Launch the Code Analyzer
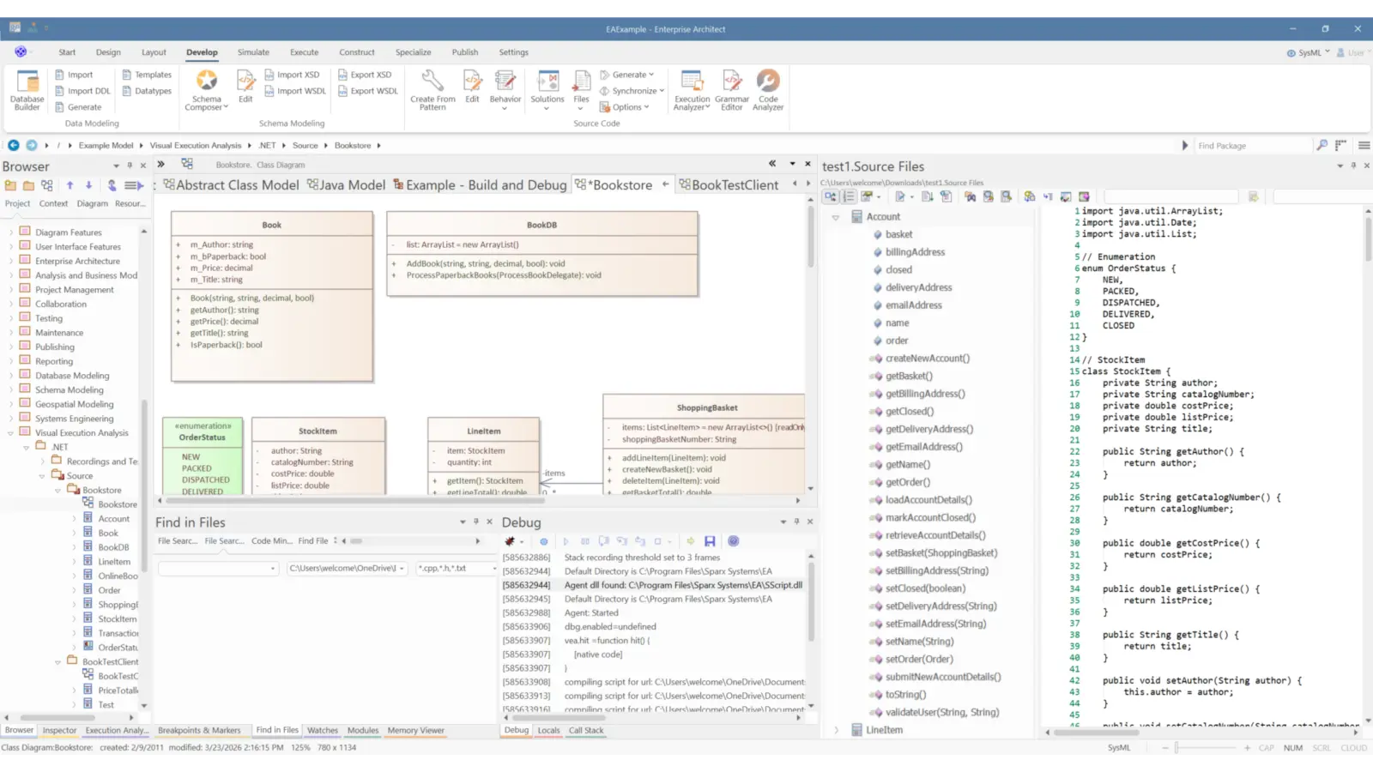 [x=768, y=90]
